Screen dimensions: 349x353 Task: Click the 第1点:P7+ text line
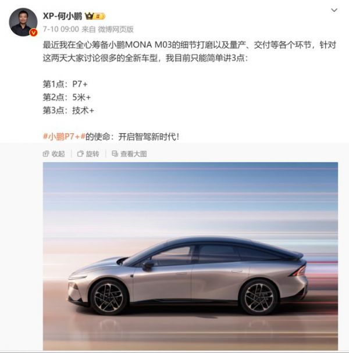(65, 84)
